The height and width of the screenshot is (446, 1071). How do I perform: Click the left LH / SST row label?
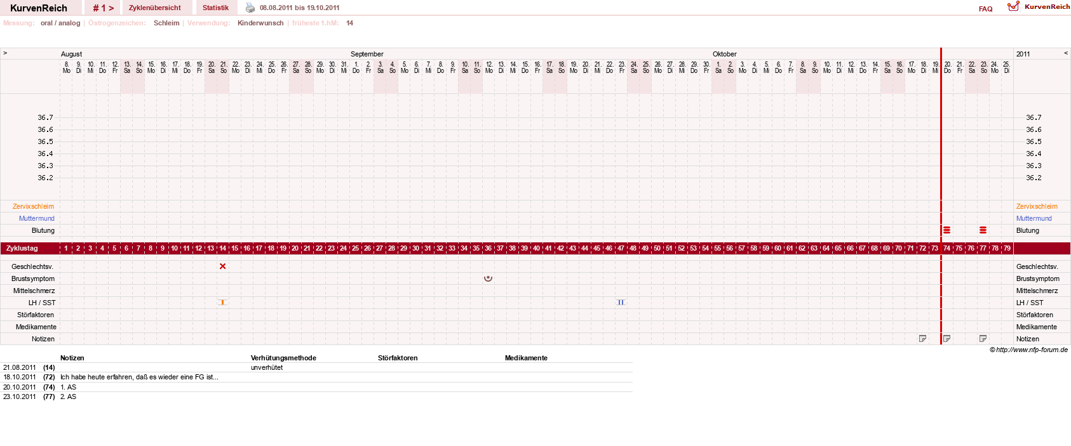(42, 303)
